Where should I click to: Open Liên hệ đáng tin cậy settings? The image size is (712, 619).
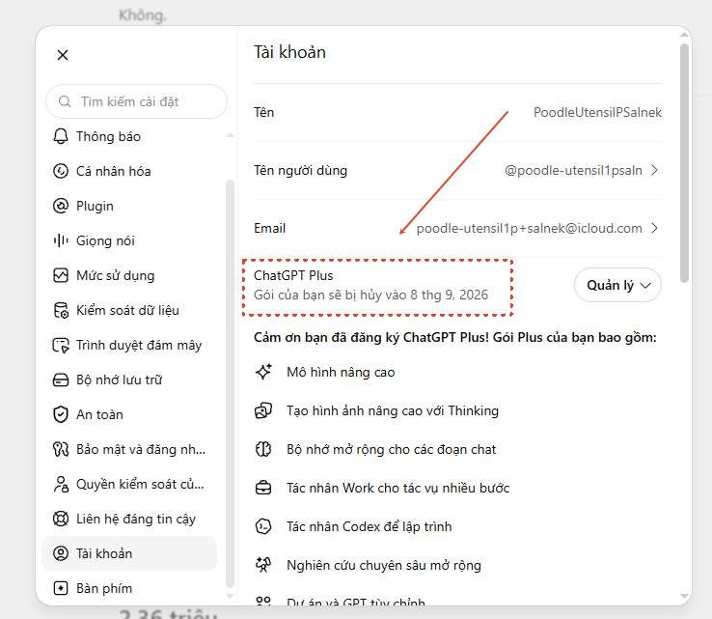(129, 519)
